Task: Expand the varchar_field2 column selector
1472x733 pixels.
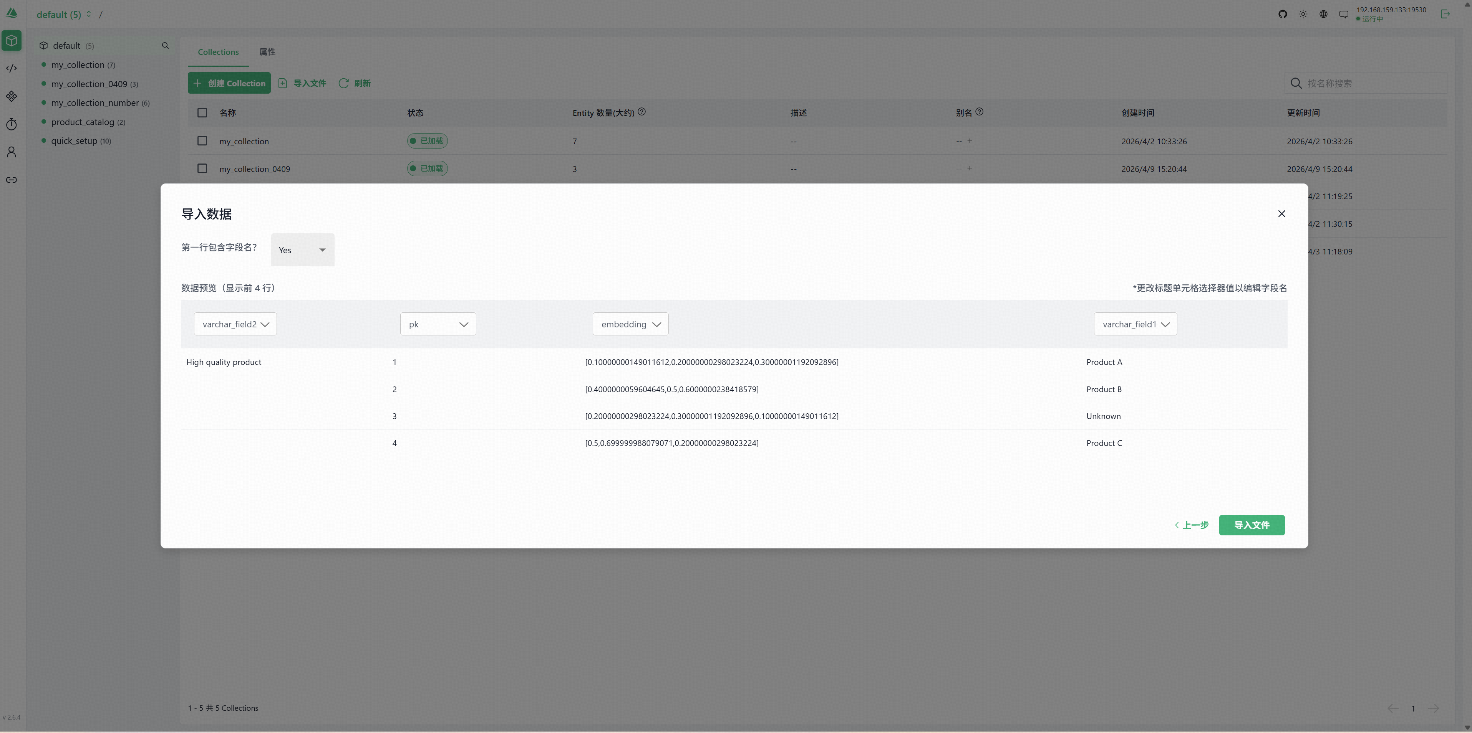Action: tap(235, 324)
